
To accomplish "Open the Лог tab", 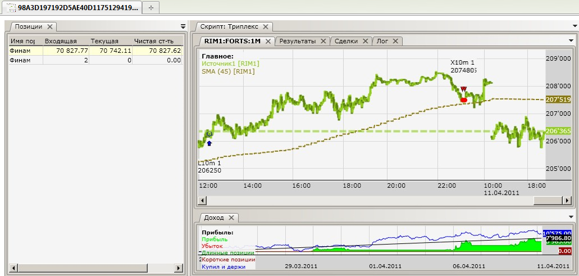I will pyautogui.click(x=382, y=41).
